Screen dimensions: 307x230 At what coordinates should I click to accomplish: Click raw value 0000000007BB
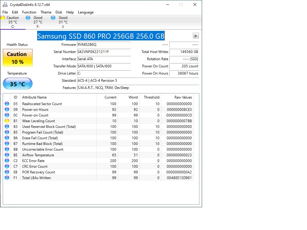[179, 121]
